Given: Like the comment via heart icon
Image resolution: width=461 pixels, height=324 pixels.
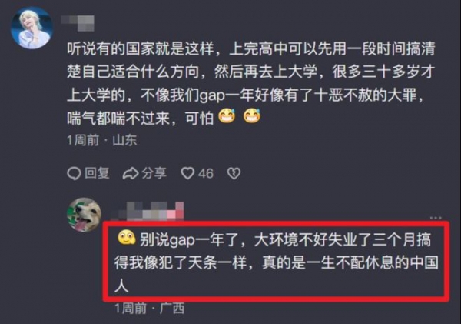Looking at the screenshot, I should click(187, 173).
